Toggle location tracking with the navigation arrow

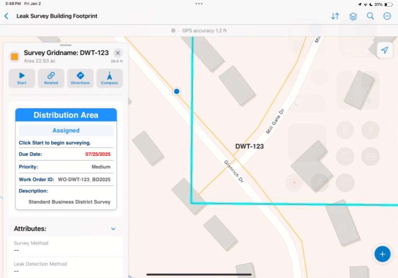tap(384, 50)
